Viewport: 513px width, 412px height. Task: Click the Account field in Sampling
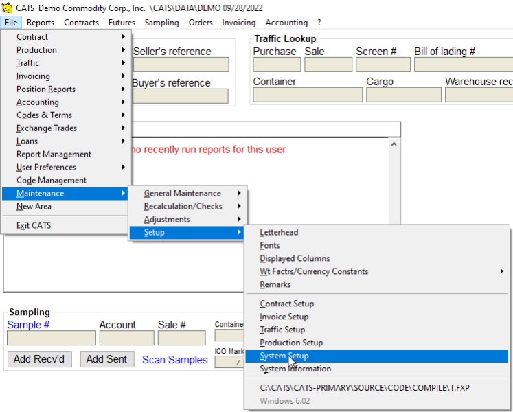point(127,338)
